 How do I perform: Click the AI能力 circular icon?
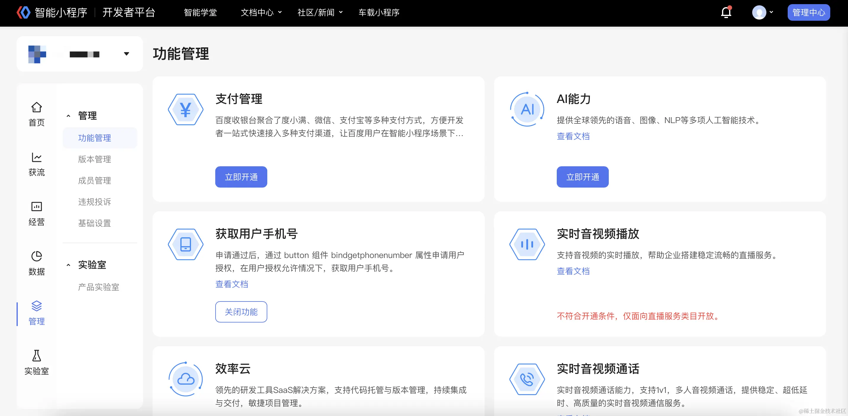tap(527, 110)
